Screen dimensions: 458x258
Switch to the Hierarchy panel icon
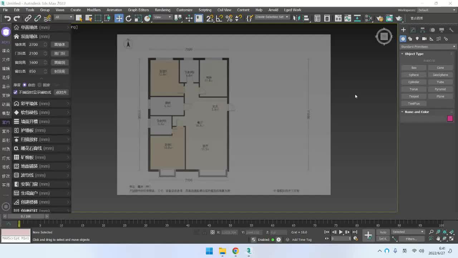click(423, 30)
